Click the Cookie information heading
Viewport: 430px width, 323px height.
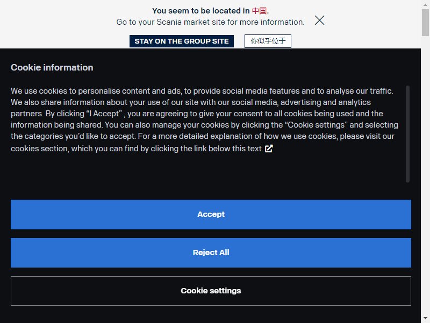click(x=52, y=68)
